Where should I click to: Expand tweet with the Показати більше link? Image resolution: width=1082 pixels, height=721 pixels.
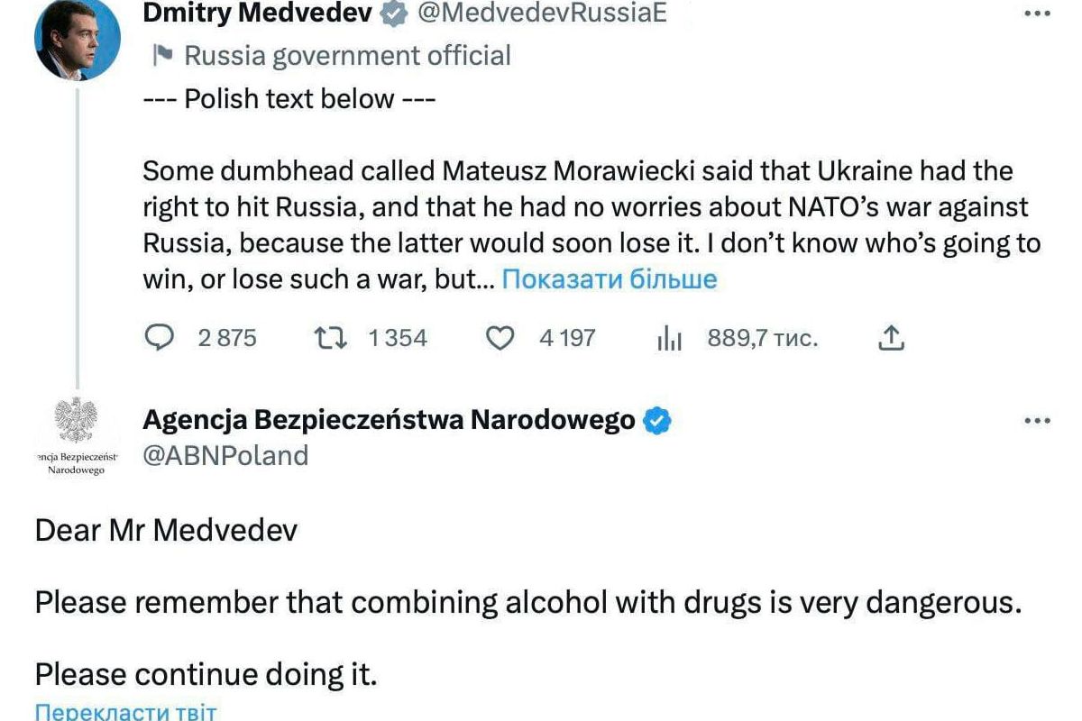pyautogui.click(x=609, y=279)
